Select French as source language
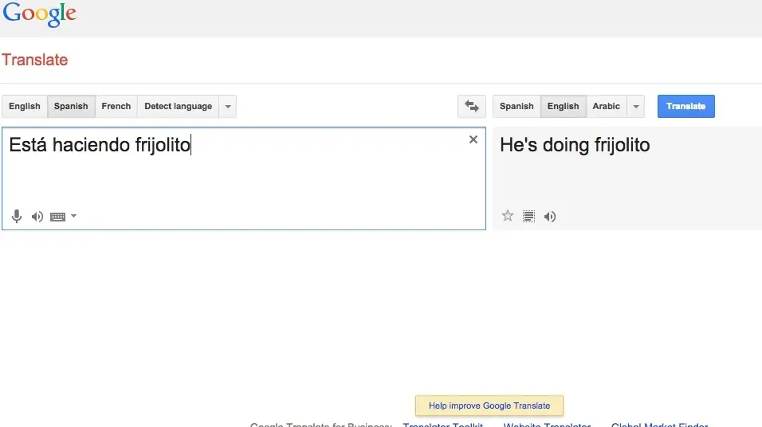 116,107
